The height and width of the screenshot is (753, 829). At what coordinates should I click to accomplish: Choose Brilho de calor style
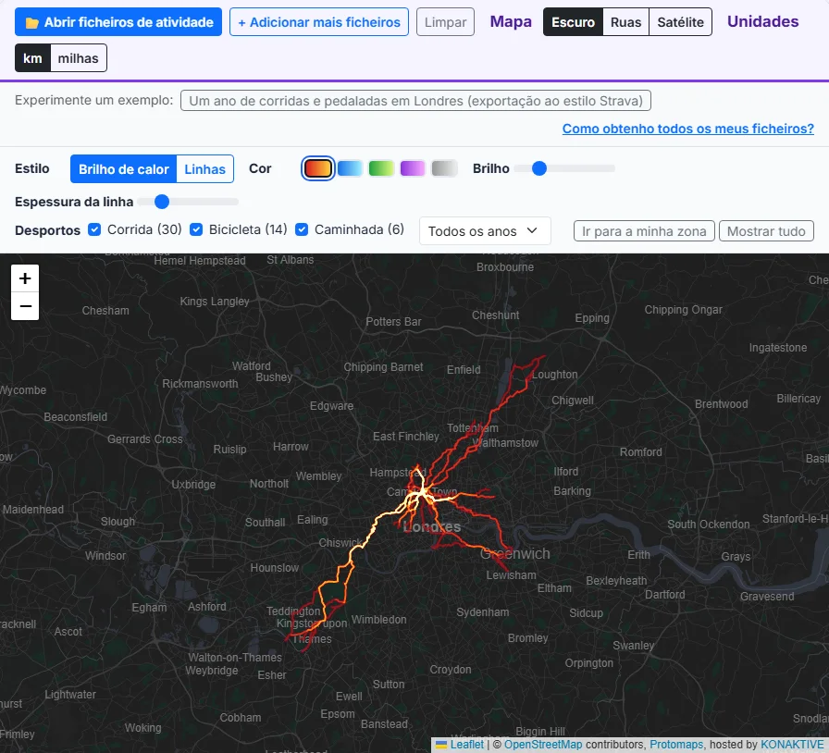(x=124, y=169)
